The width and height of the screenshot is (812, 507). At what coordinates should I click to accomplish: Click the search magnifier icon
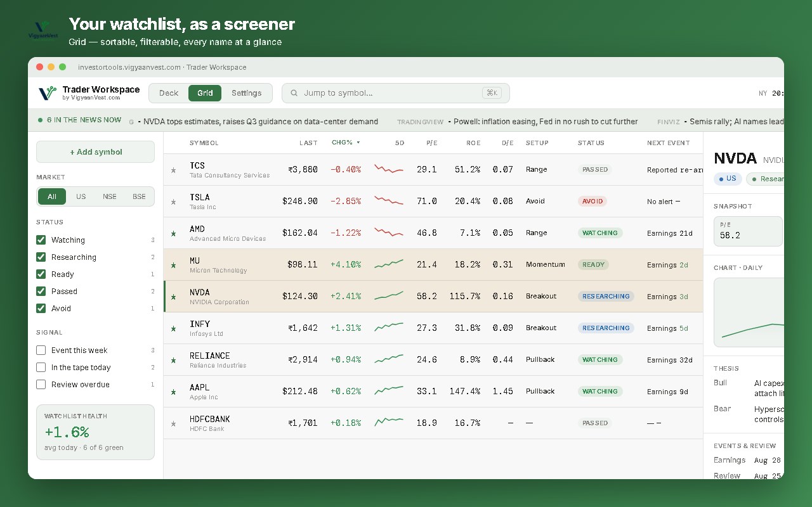pyautogui.click(x=294, y=93)
